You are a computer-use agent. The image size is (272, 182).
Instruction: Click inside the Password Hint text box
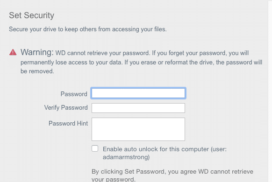point(138,129)
